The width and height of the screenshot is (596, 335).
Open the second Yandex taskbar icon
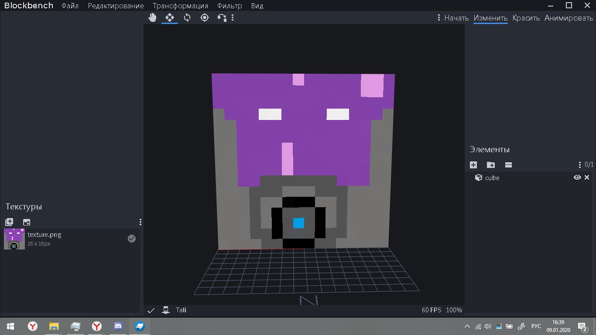tap(96, 327)
